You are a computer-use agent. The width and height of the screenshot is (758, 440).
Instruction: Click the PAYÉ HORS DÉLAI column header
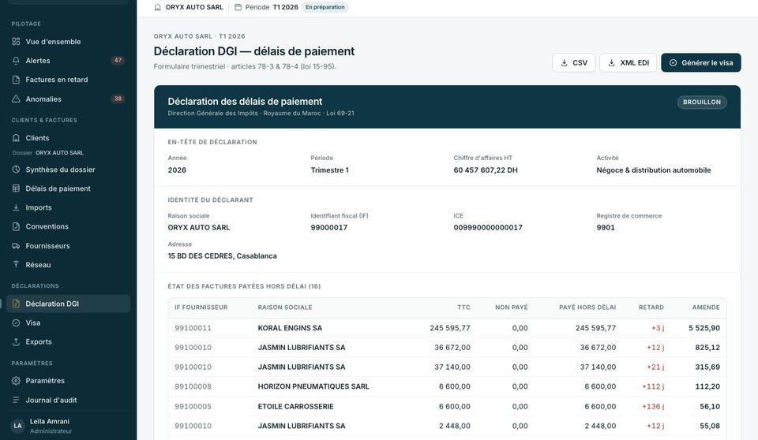tap(587, 308)
